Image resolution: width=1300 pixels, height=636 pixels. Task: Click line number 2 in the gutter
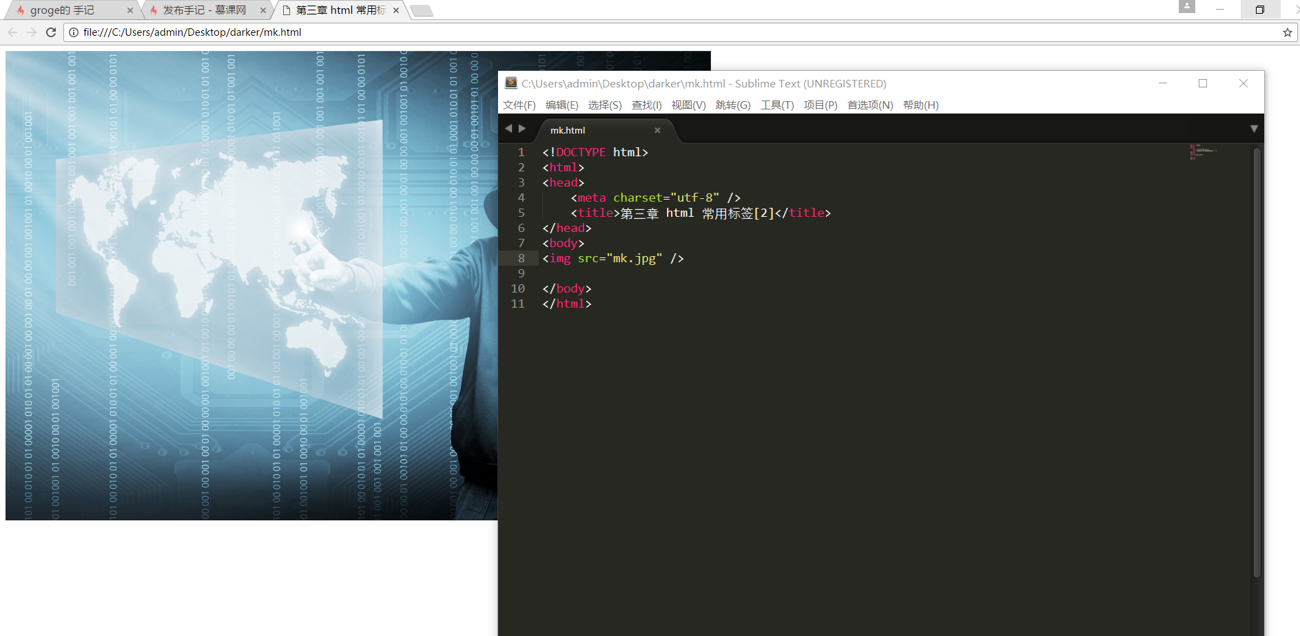pyautogui.click(x=522, y=168)
